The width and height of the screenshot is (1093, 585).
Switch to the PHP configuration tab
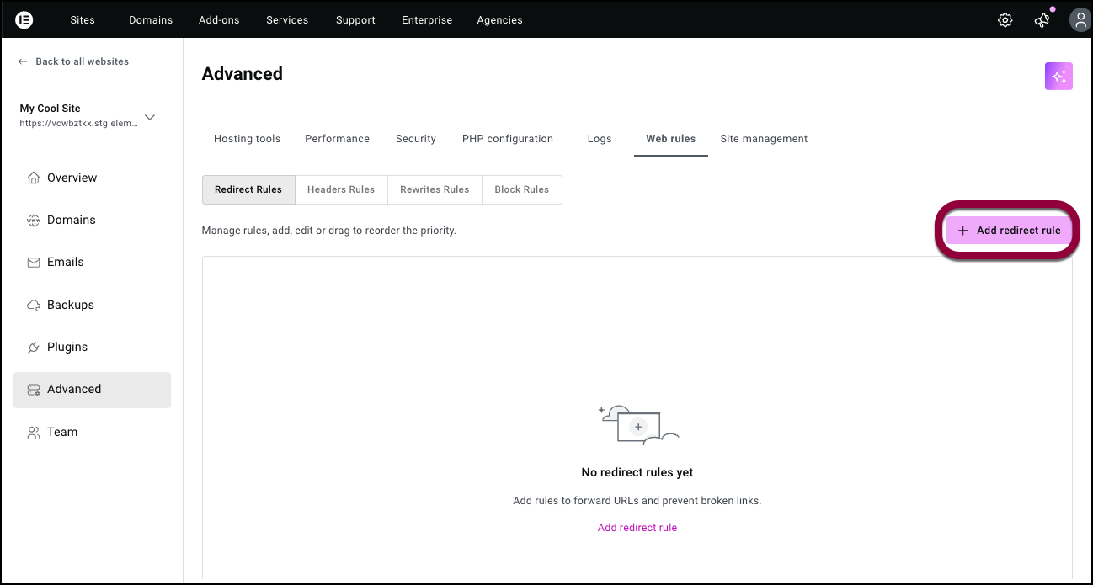pos(507,139)
